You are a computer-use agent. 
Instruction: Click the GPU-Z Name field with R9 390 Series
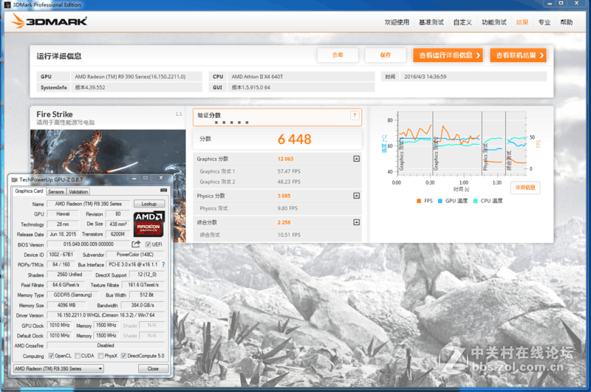point(89,204)
